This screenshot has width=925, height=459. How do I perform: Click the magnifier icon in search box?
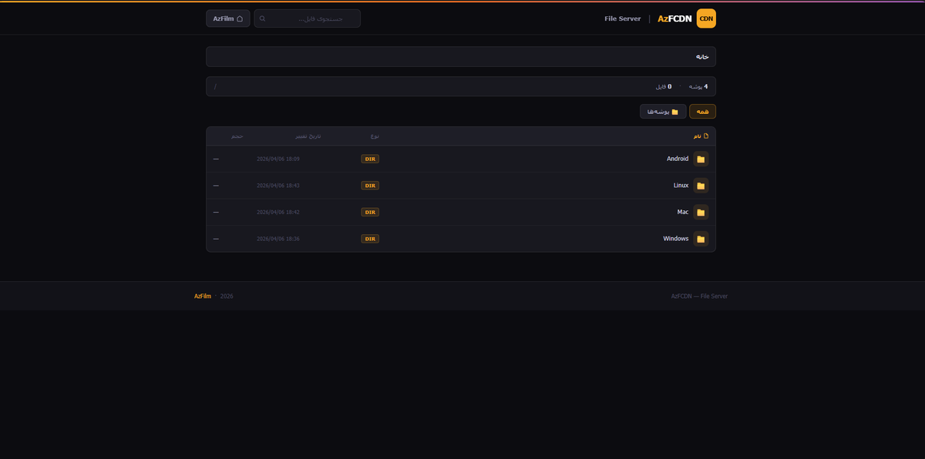coord(262,18)
